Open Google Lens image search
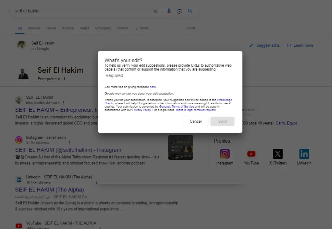The width and height of the screenshot is (332, 229). [180, 11]
